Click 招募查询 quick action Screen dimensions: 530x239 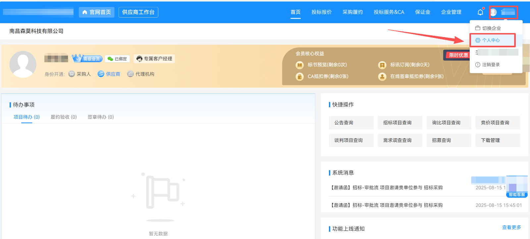point(449,140)
